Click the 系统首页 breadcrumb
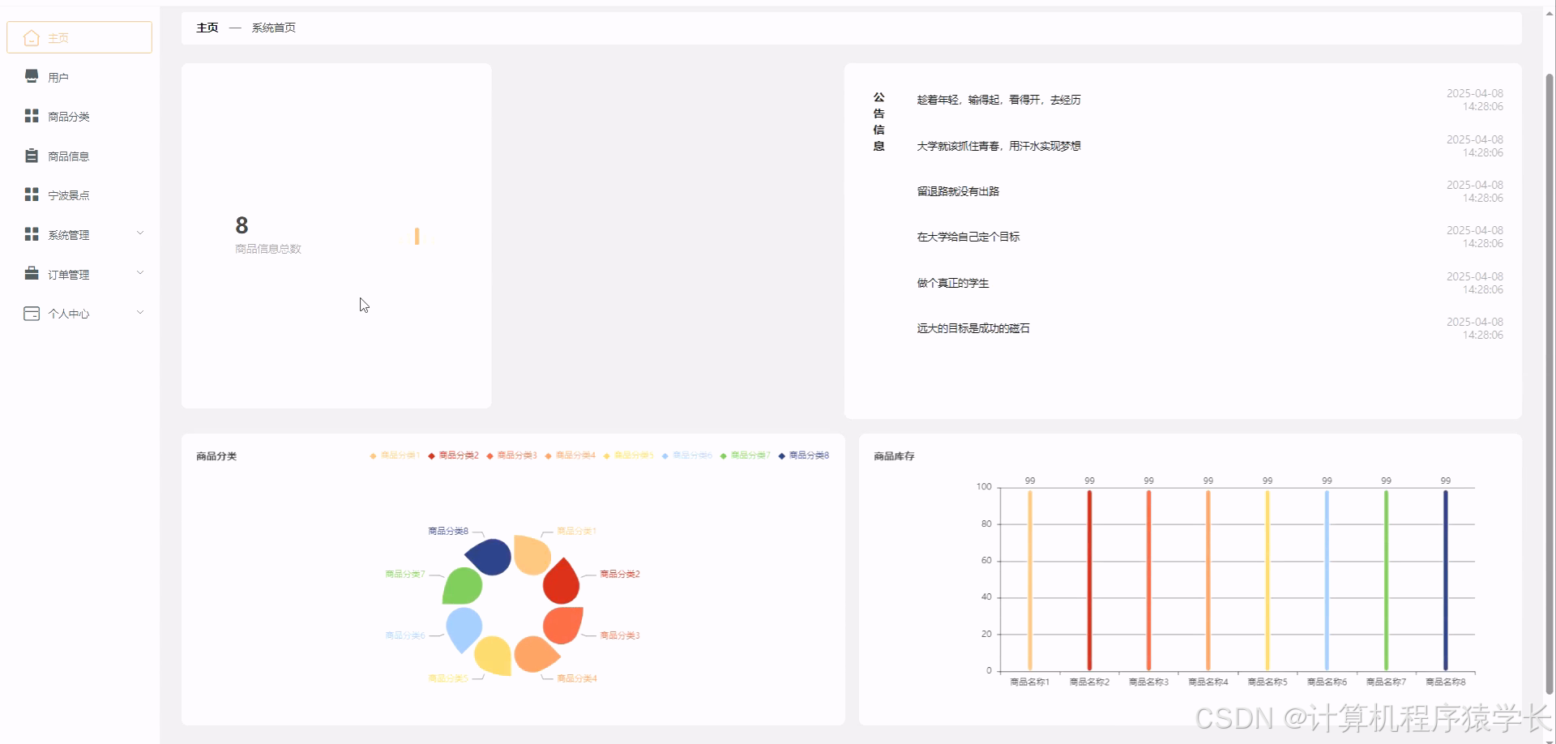 pos(274,28)
